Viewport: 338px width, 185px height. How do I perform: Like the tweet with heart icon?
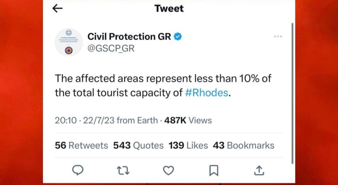168,171
